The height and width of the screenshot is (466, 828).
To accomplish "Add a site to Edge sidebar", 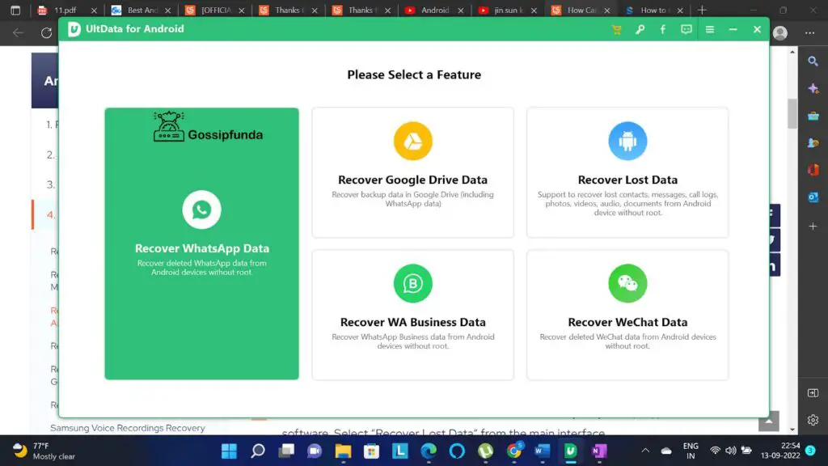I will [x=813, y=227].
